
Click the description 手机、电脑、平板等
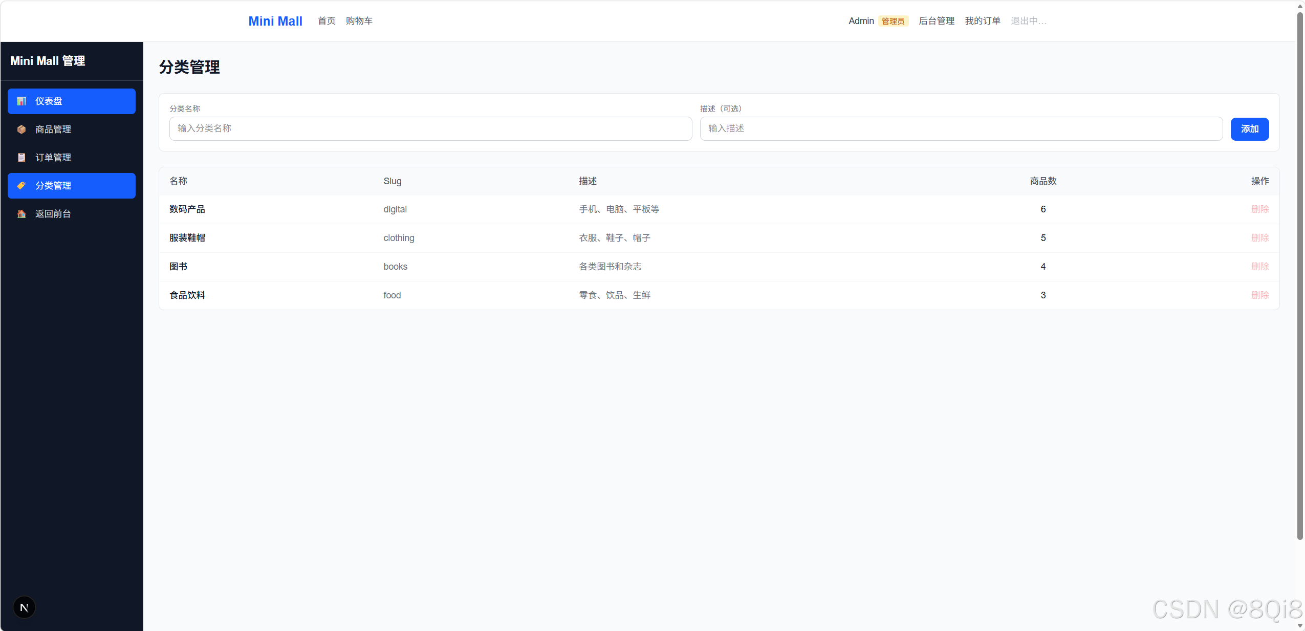(x=619, y=209)
